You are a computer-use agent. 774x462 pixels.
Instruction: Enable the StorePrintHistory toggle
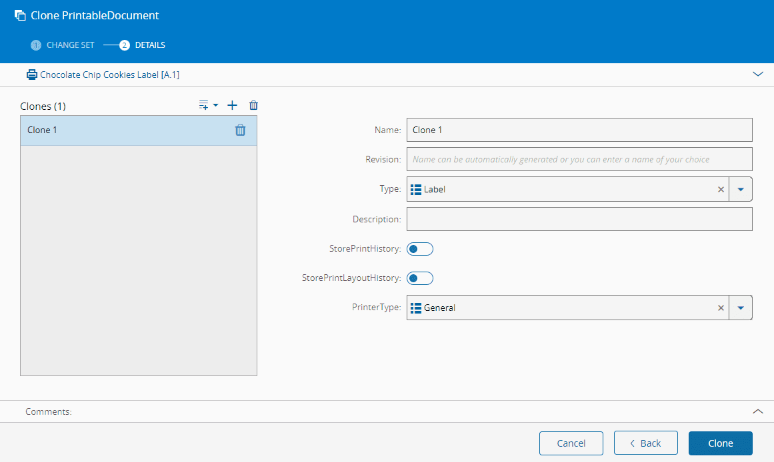click(x=420, y=249)
